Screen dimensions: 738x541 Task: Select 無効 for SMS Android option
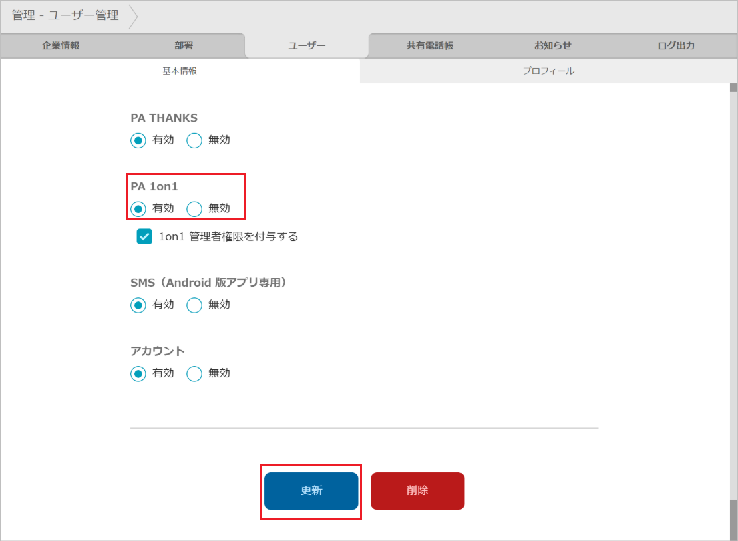(194, 305)
